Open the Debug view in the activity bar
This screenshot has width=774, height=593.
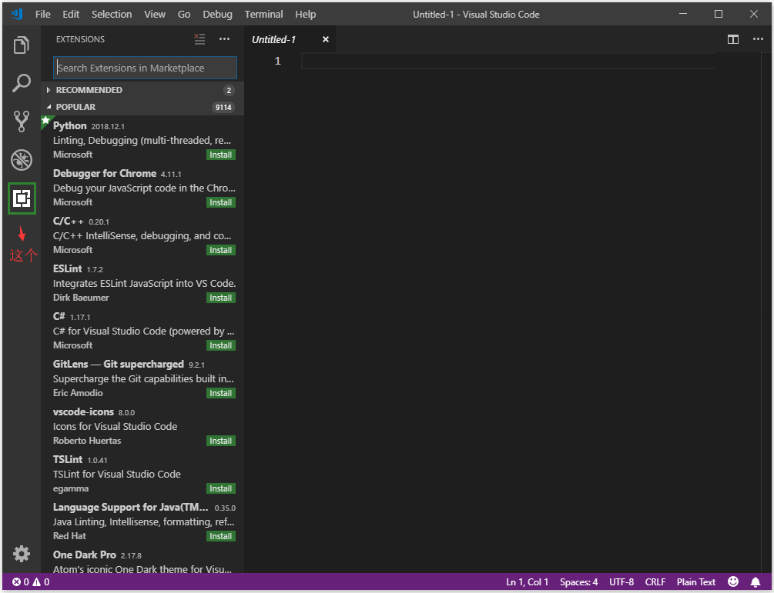click(22, 159)
